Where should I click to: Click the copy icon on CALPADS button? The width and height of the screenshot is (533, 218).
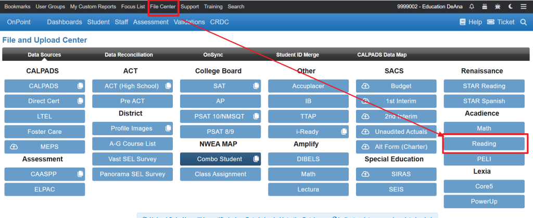(x=80, y=86)
